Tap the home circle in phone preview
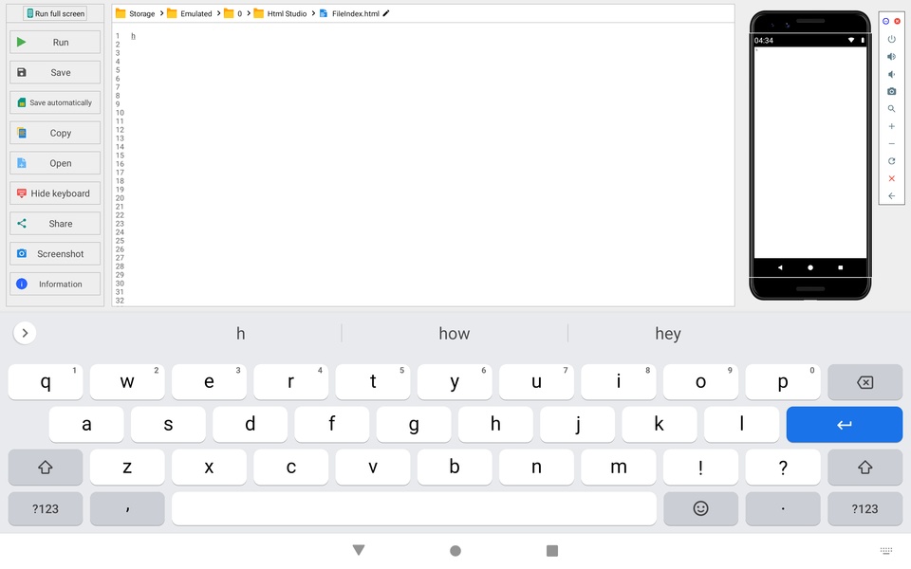Image resolution: width=911 pixels, height=569 pixels. [809, 267]
